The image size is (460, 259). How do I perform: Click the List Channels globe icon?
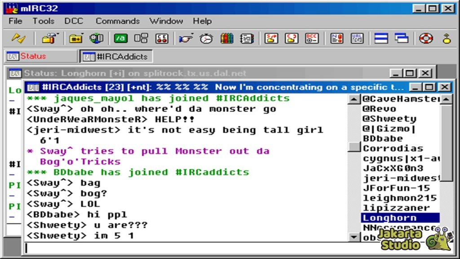point(97,38)
